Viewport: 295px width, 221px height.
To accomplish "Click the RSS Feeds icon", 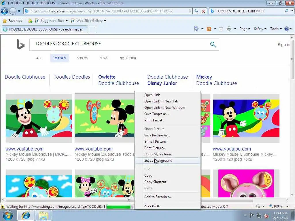I will click(209, 29).
